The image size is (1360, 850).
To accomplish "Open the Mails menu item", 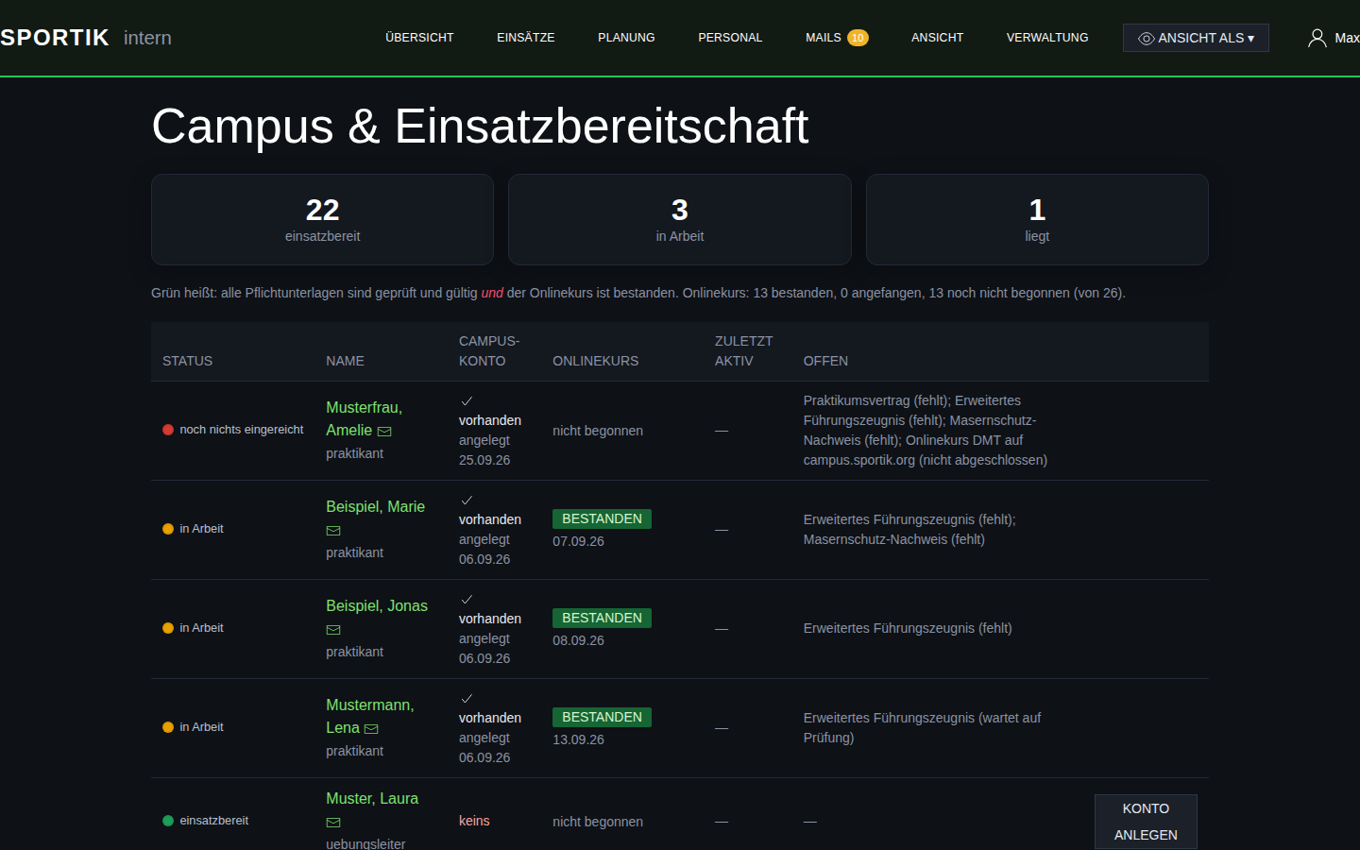I will pyautogui.click(x=824, y=38).
